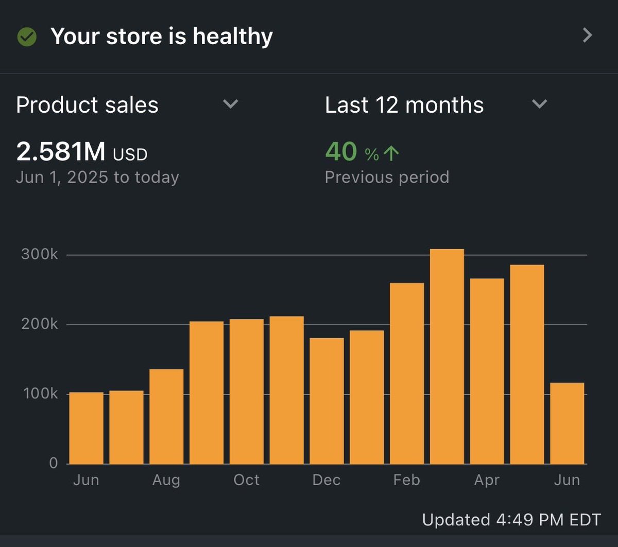
Task: Open store health details chevron arrow
Action: coord(587,36)
